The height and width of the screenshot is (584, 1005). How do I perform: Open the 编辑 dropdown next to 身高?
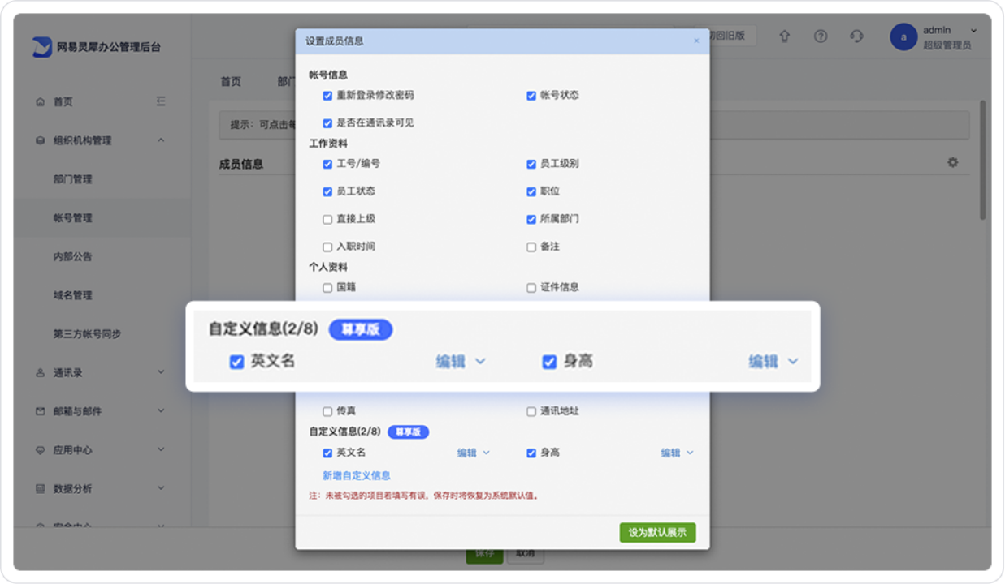click(677, 453)
